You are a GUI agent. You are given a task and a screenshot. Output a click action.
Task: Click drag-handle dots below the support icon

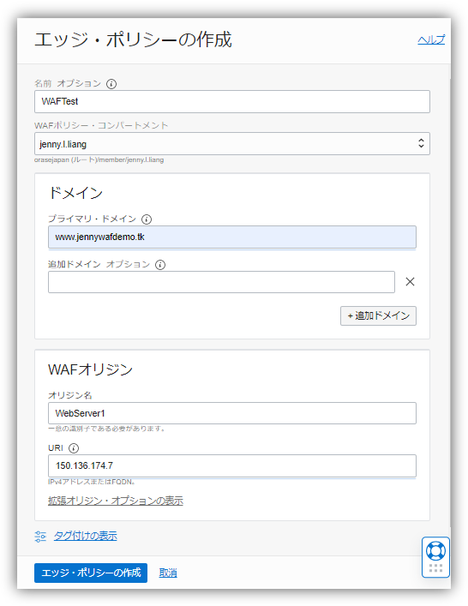pos(435,567)
